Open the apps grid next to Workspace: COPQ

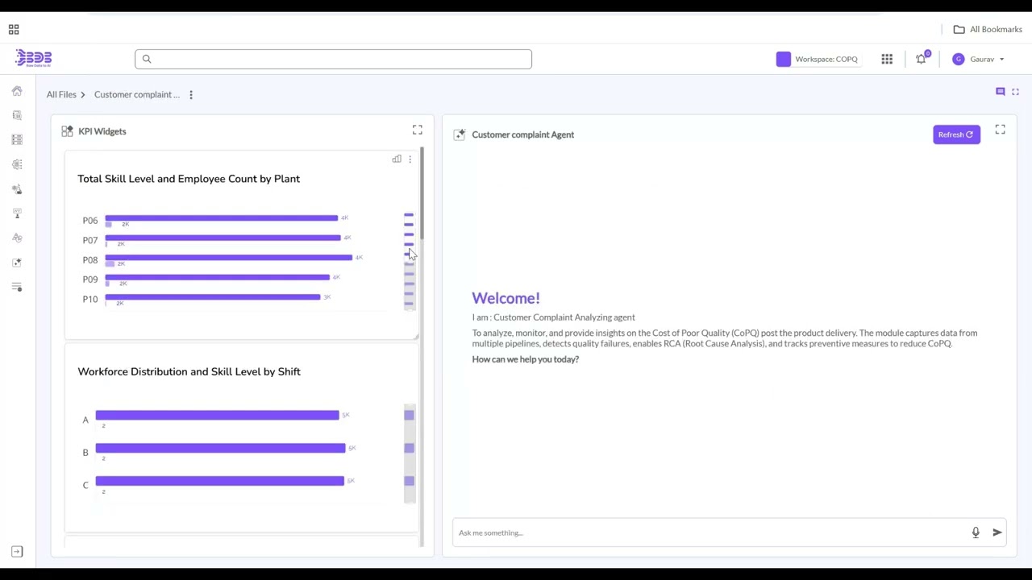(x=887, y=59)
